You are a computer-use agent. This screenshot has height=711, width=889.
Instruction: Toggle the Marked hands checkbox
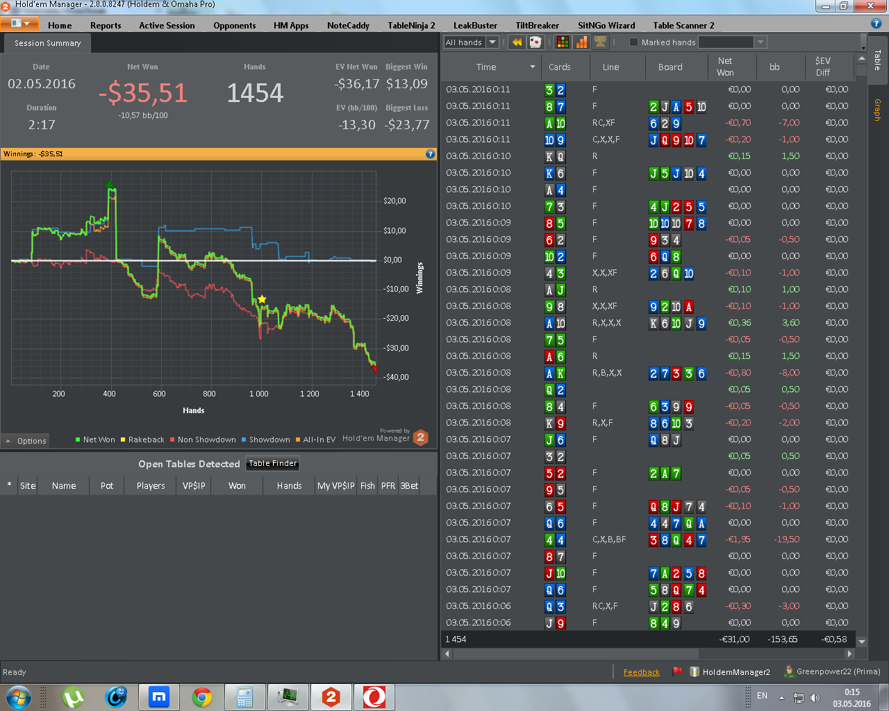point(633,42)
